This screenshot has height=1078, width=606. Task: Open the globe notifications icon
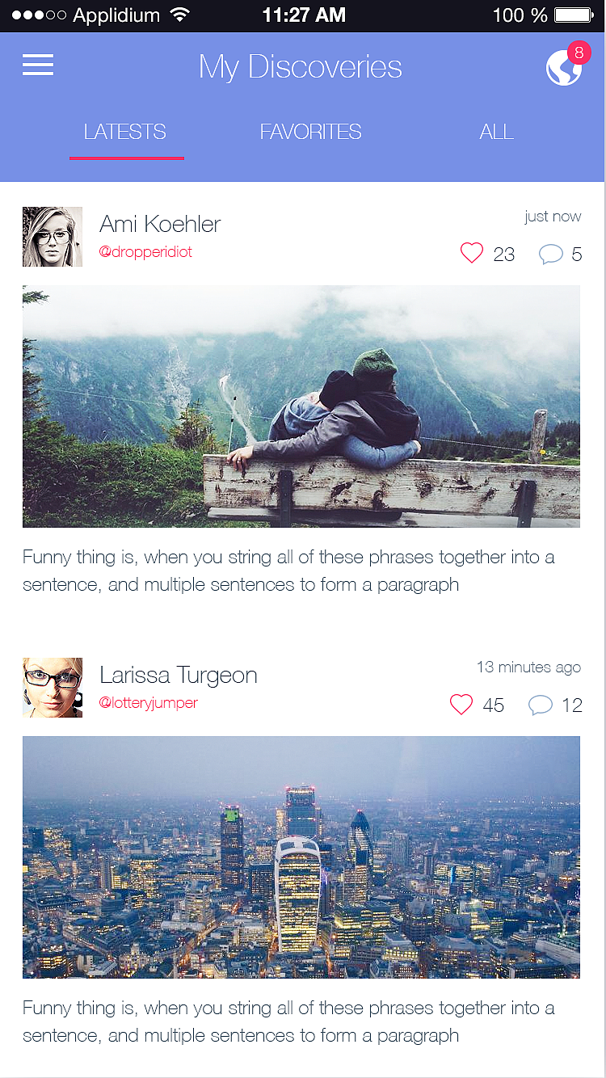coord(563,69)
